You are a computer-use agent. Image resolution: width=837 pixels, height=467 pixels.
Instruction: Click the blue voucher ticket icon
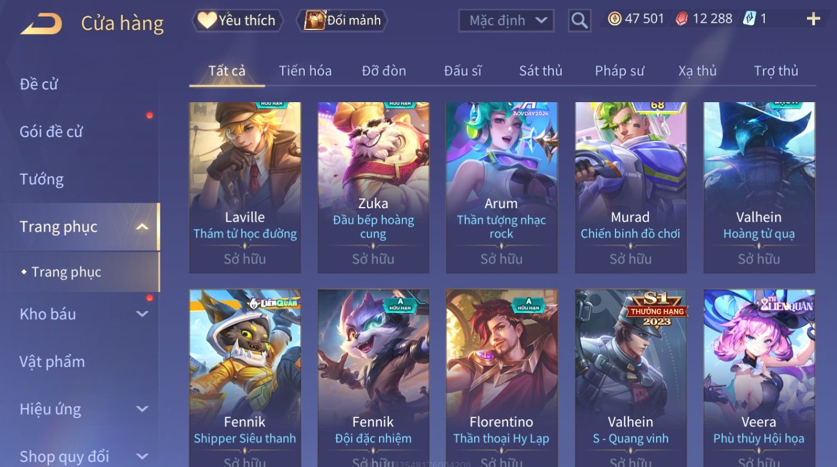pos(749,19)
